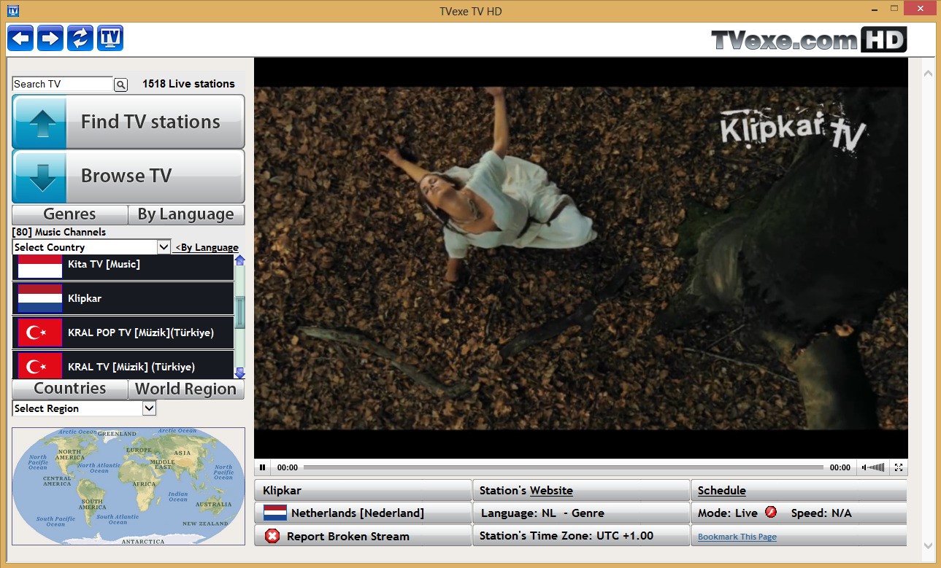
Task: Click the red Report Broken Stream icon
Action: point(272,537)
